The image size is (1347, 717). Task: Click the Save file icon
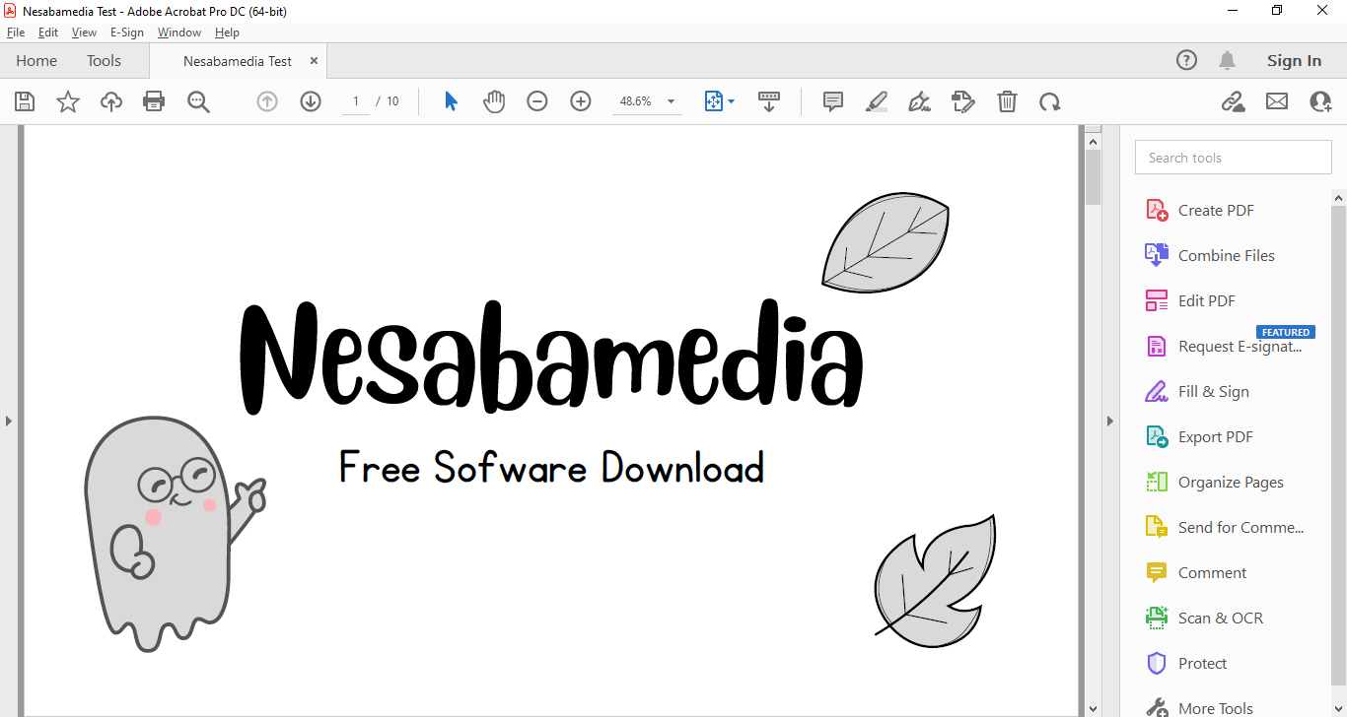pyautogui.click(x=25, y=101)
